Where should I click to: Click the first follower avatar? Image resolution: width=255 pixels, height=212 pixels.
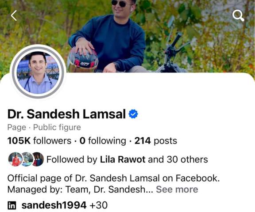point(15,159)
